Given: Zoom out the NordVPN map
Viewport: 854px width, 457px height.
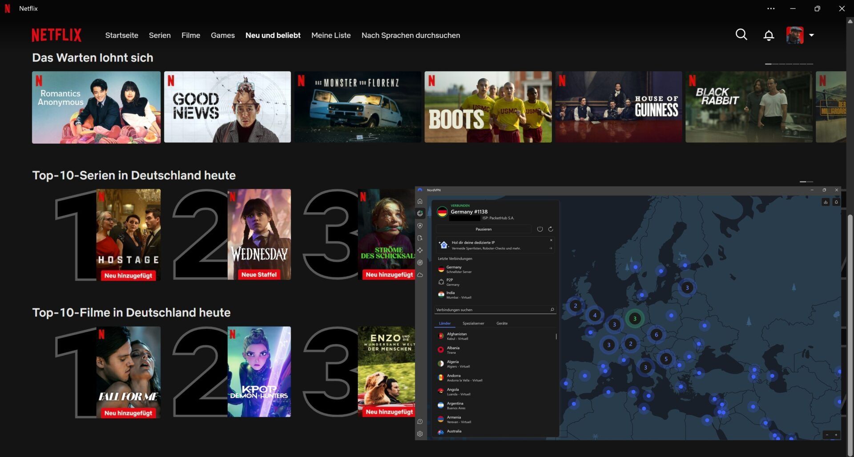Looking at the screenshot, I should pyautogui.click(x=827, y=435).
